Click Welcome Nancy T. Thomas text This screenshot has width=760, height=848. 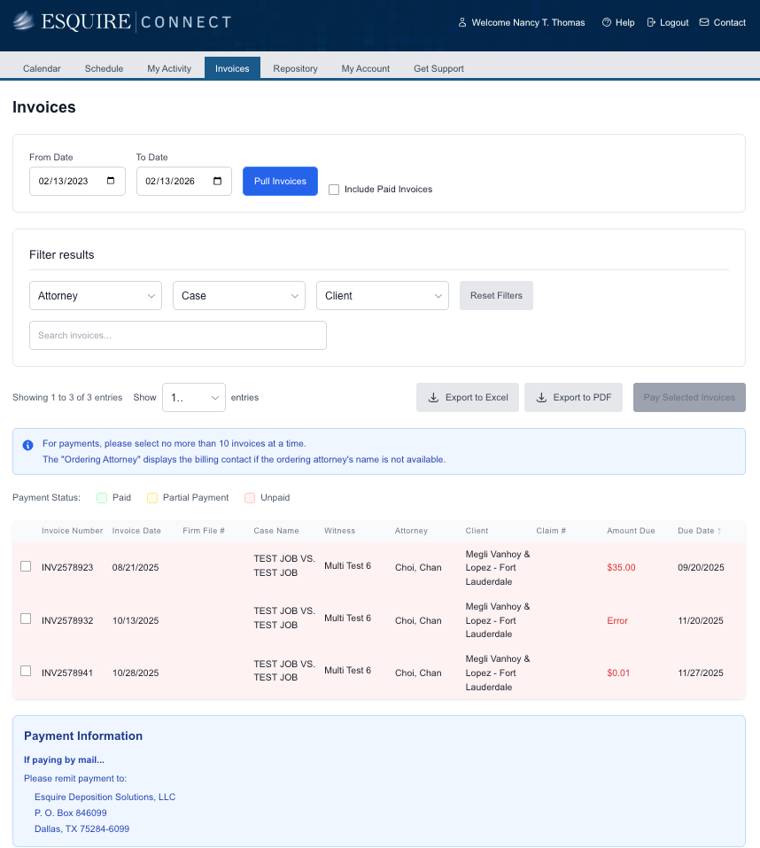528,23
